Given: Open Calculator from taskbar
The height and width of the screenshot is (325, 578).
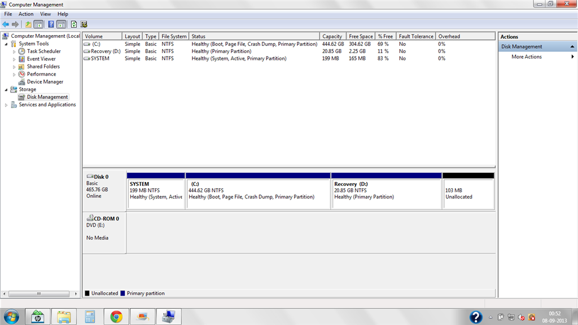Looking at the screenshot, I should click(x=90, y=317).
